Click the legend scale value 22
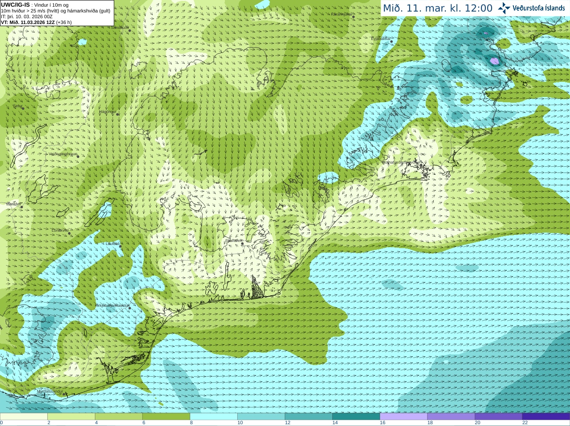Image resolution: width=570 pixels, height=426 pixels. 525,423
